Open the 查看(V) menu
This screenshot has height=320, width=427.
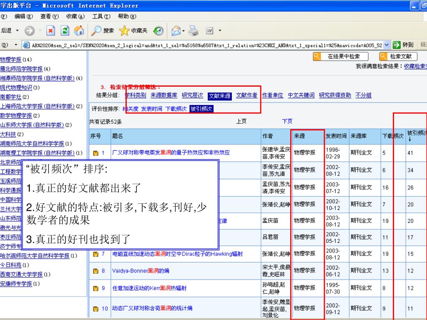(x=50, y=17)
